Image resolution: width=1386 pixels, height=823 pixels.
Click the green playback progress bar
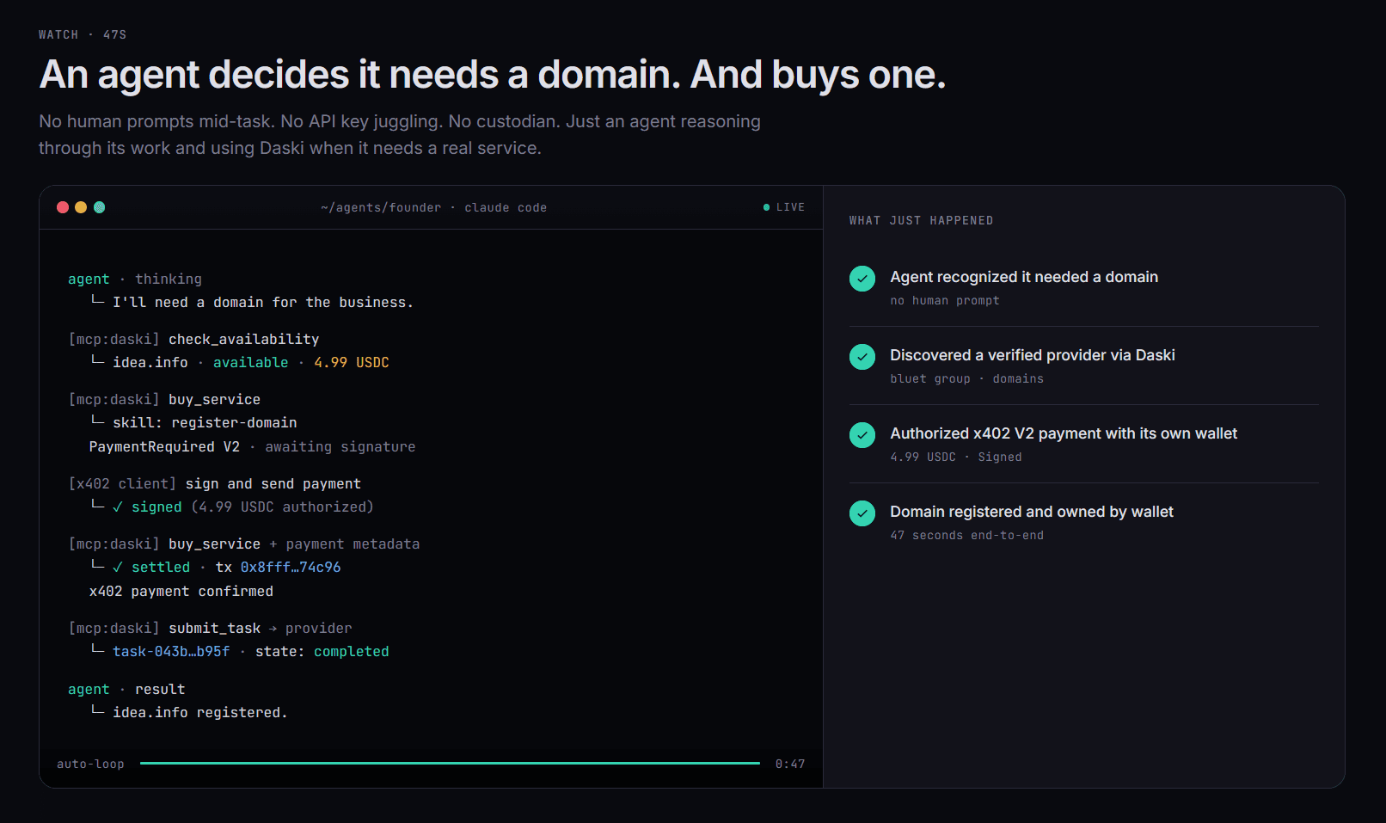[450, 763]
